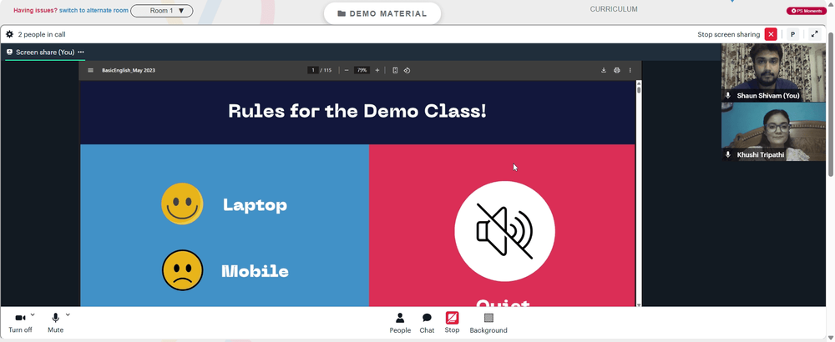Mute the microphone
The width and height of the screenshot is (835, 342).
click(55, 323)
